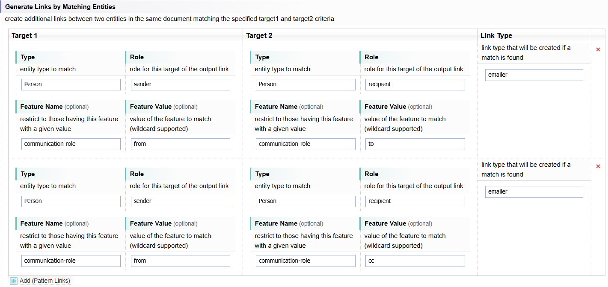Screen dimensions: 608x287
Task: Select Target 1 Feature Name in second rule
Action: [71, 261]
